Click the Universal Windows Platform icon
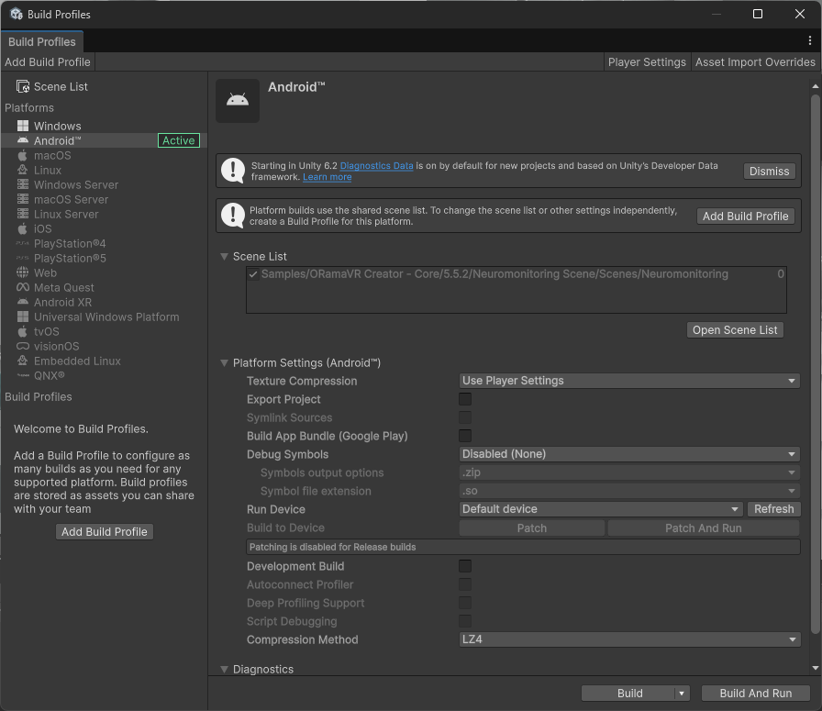 click(23, 317)
